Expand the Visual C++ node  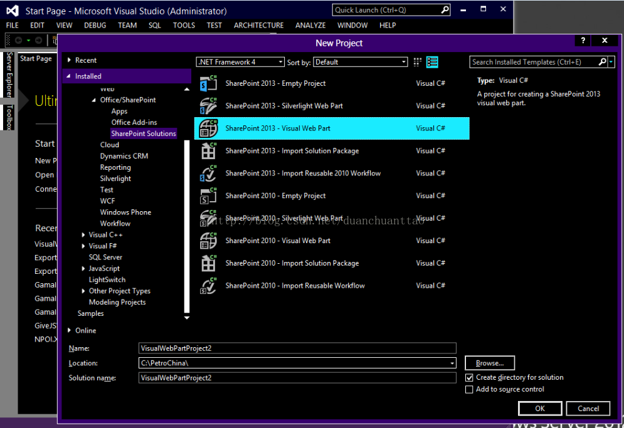click(x=83, y=235)
